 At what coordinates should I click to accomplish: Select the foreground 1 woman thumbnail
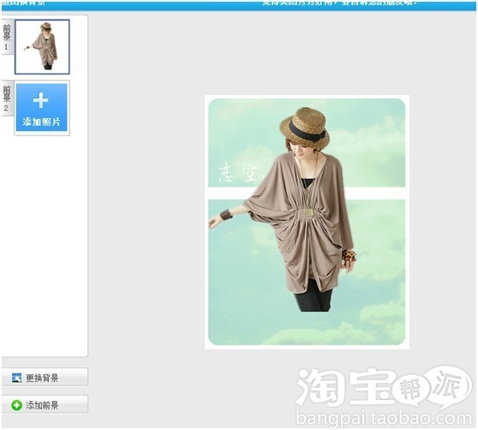click(42, 46)
